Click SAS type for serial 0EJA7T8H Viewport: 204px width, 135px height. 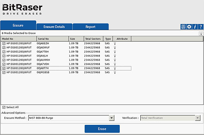pyautogui.click(x=107, y=52)
